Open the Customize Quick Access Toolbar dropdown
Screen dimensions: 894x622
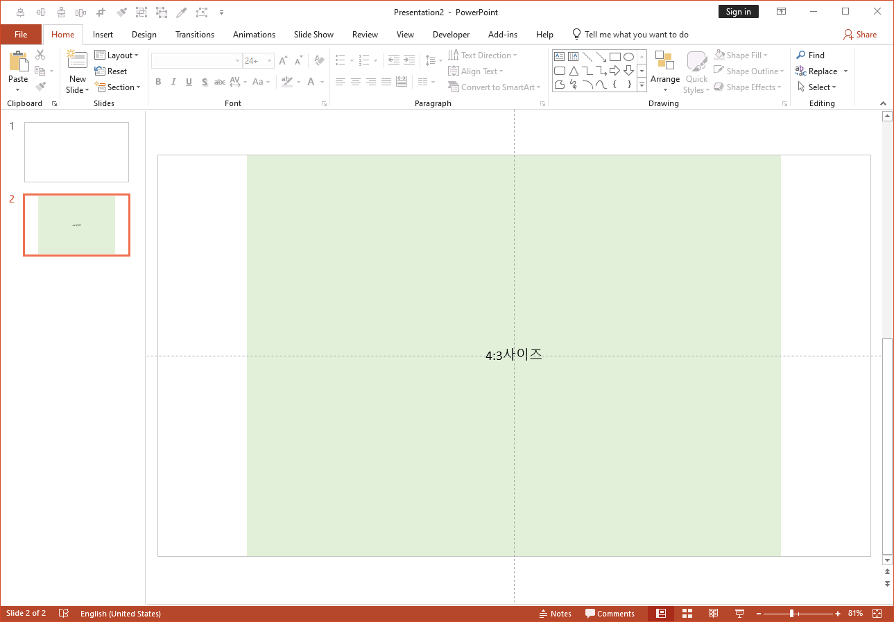(x=221, y=12)
